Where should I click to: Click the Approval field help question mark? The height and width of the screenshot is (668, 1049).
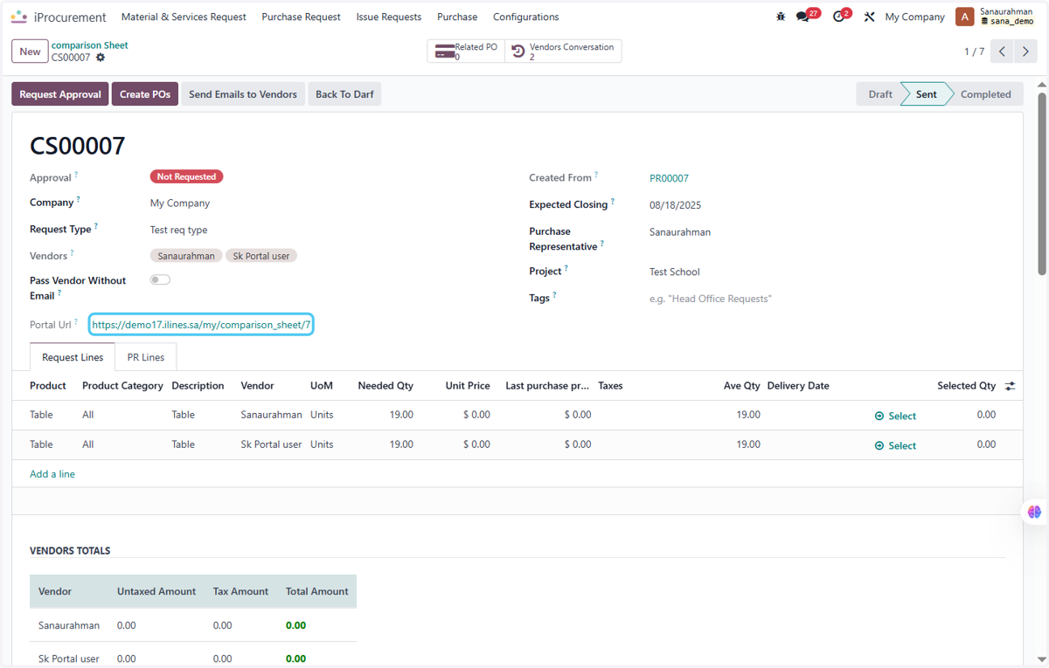(76, 175)
